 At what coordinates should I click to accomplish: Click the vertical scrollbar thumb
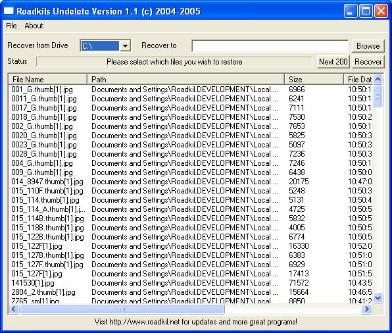click(378, 96)
